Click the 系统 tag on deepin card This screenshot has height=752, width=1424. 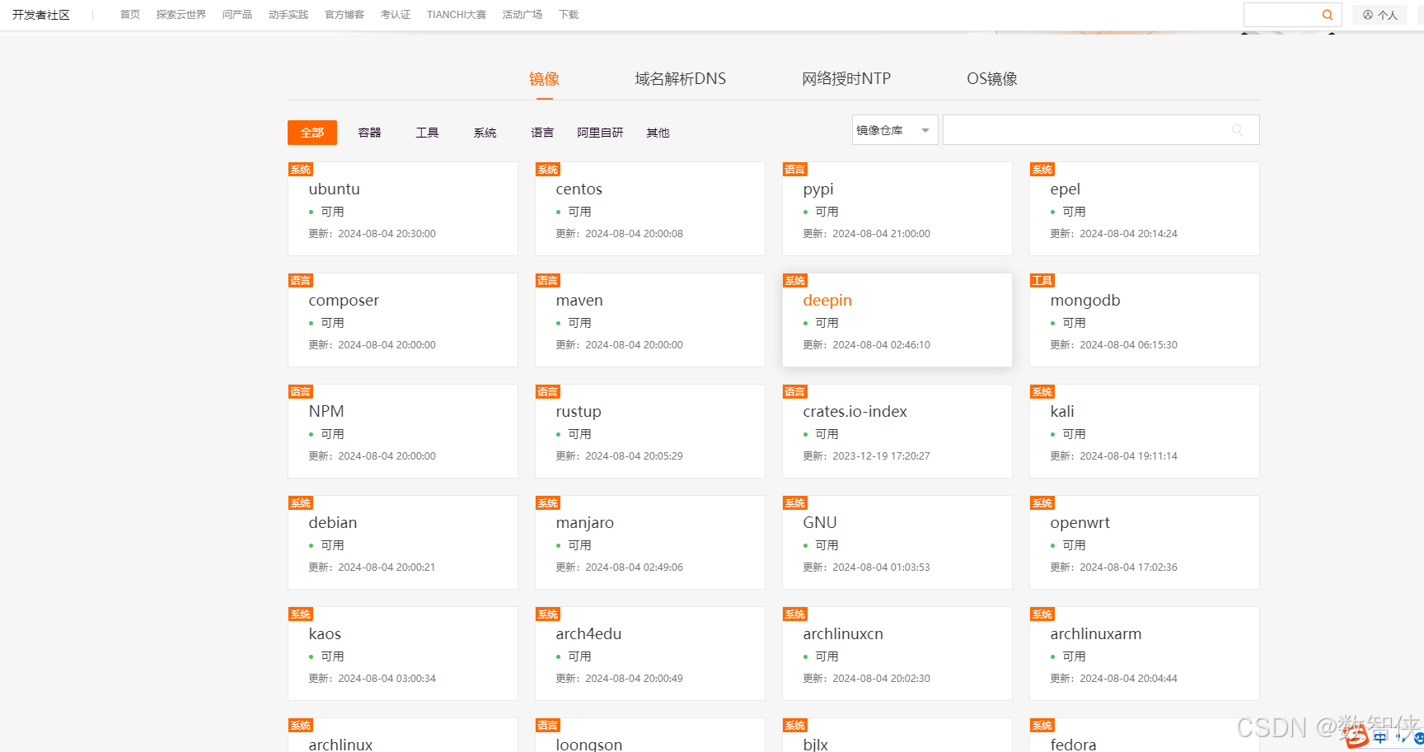tap(795, 281)
